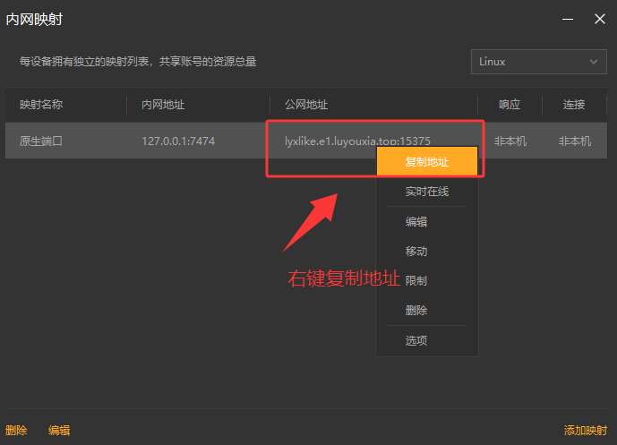Sort by the 响应 column header
This screenshot has height=445, width=617.
(510, 104)
